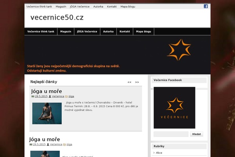Go to next featured article with >> arrow
This screenshot has width=235, height=157.
(x=137, y=82)
